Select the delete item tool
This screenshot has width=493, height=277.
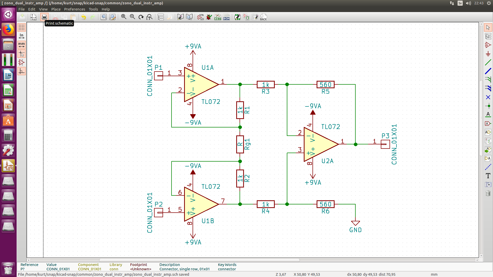click(x=488, y=193)
